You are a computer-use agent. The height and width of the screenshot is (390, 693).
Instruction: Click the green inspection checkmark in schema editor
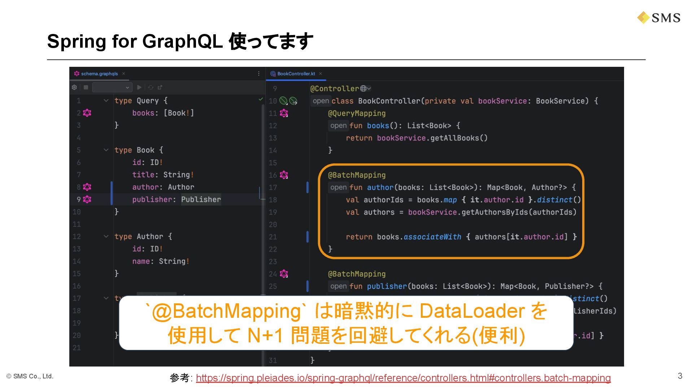coord(261,99)
